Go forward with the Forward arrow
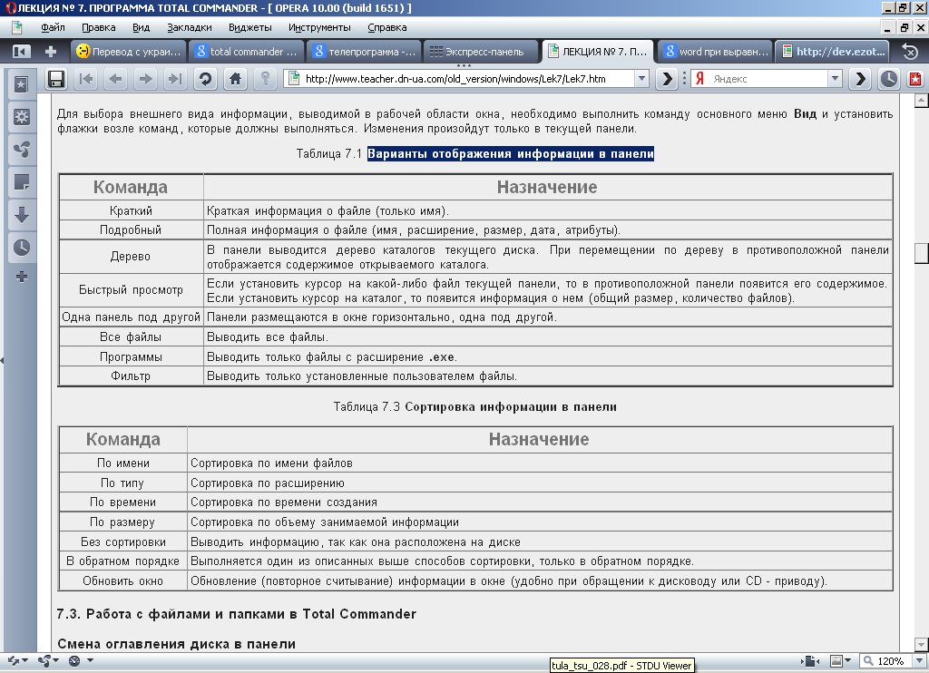Screen dimensions: 929x673 click(146, 79)
